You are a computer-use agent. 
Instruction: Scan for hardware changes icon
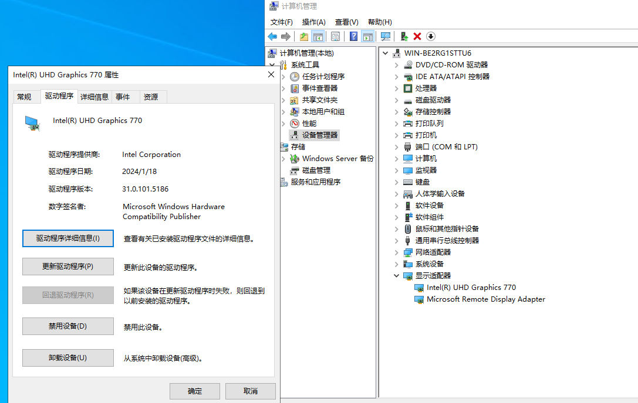coord(386,36)
